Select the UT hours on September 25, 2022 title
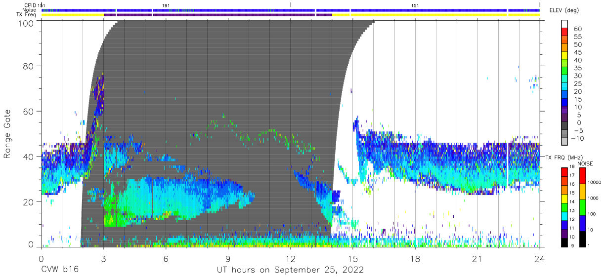Image resolution: width=607 pixels, height=280 pixels. tap(290, 270)
